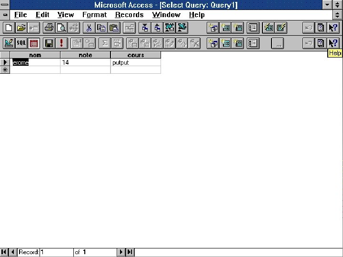Image resolution: width=343 pixels, height=257 pixels.
Task: Click the Merge It with Word icon
Action: point(170,28)
